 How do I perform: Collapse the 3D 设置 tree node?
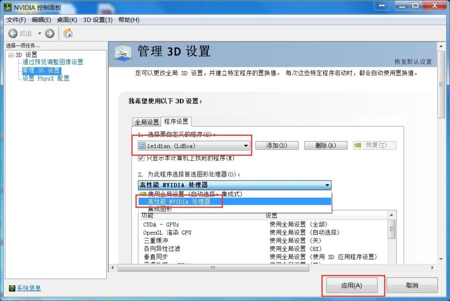pos(11,55)
